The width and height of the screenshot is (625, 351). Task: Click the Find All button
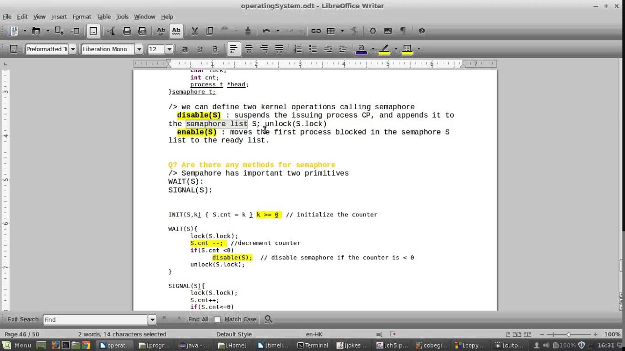coord(198,319)
